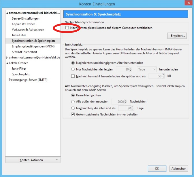Enable keeping messages of this account on computer
Image resolution: width=194 pixels, height=177 pixels.
[67, 28]
